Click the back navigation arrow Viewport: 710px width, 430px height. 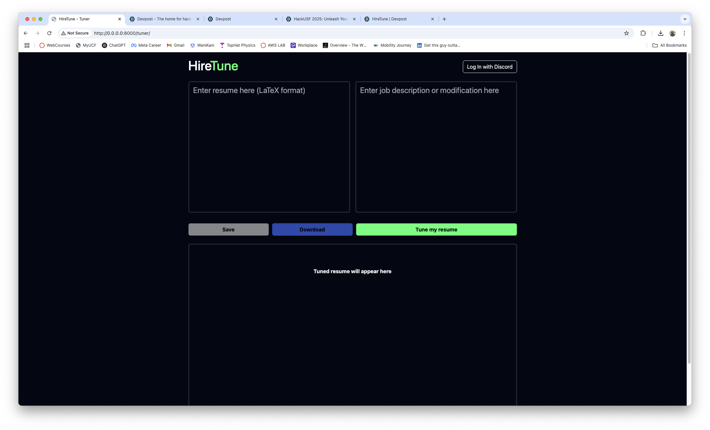click(x=26, y=33)
